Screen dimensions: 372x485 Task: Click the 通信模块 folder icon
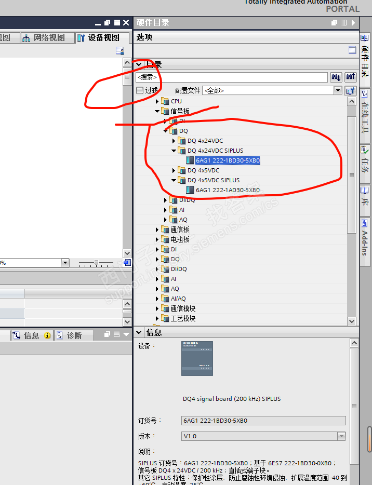(x=165, y=308)
